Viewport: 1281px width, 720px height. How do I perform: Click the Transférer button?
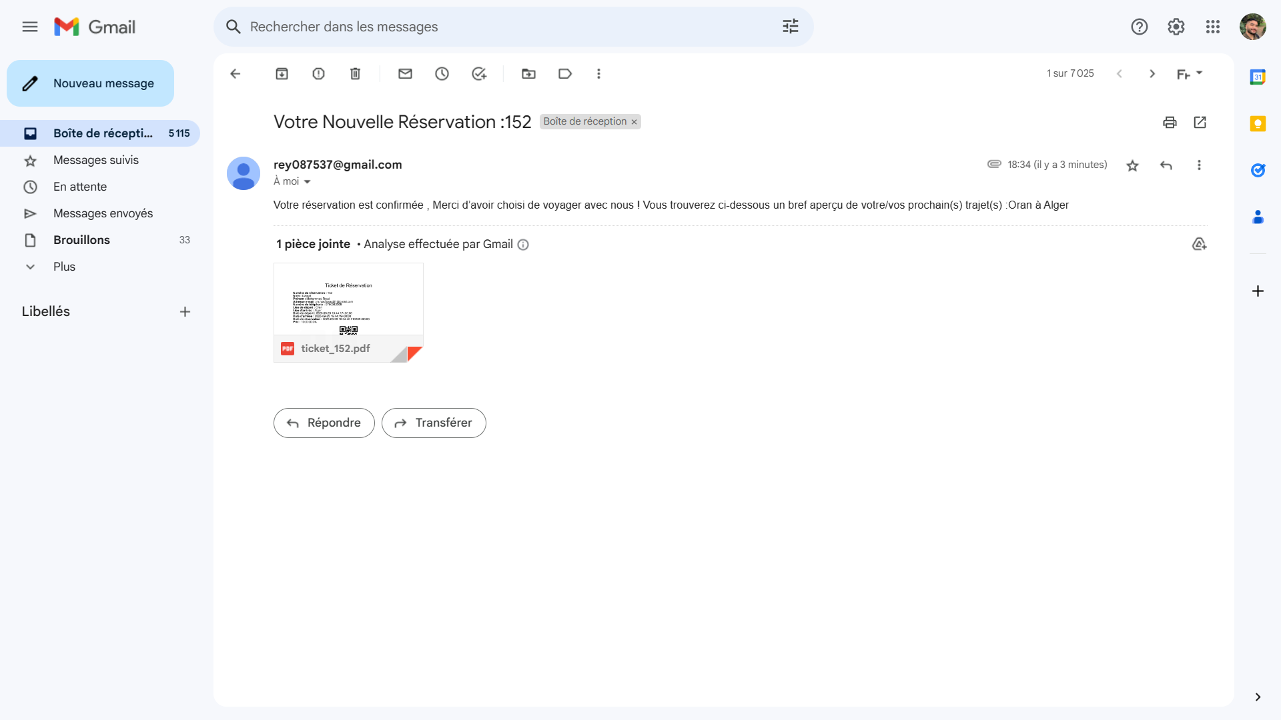[434, 423]
